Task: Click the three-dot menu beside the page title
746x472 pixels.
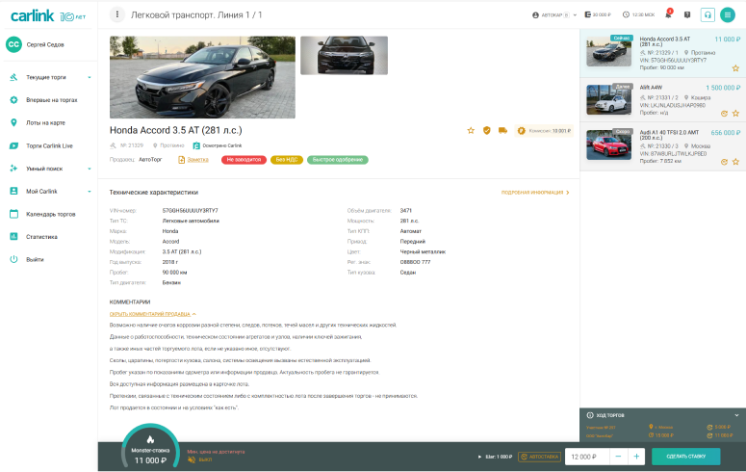Action: click(x=117, y=14)
